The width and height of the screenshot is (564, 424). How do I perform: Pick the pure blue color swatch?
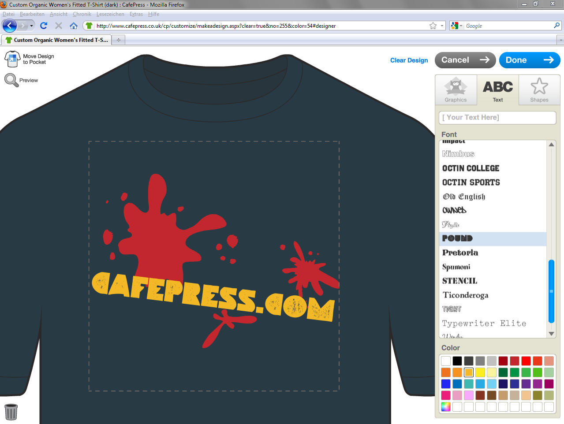point(446,384)
